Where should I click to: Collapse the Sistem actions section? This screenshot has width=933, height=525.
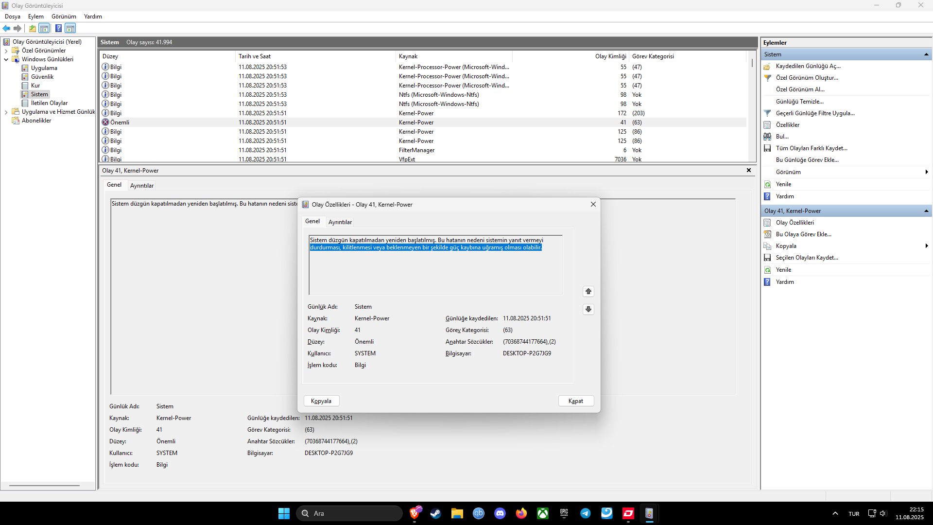pyautogui.click(x=926, y=54)
